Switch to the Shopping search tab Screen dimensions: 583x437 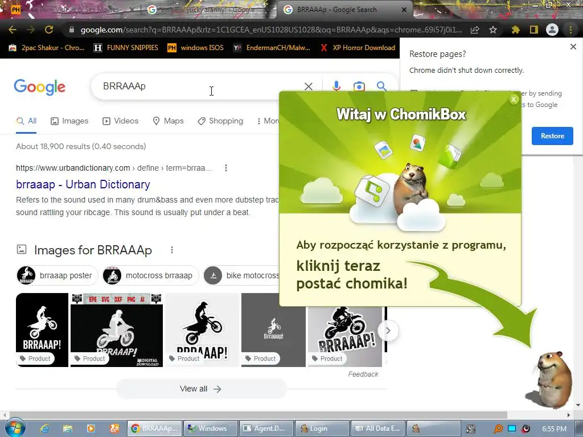(x=220, y=121)
